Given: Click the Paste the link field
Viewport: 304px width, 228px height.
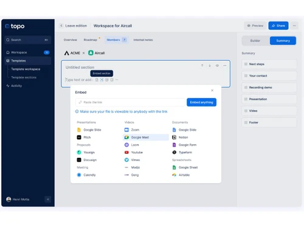Looking at the screenshot, I should point(130,102).
